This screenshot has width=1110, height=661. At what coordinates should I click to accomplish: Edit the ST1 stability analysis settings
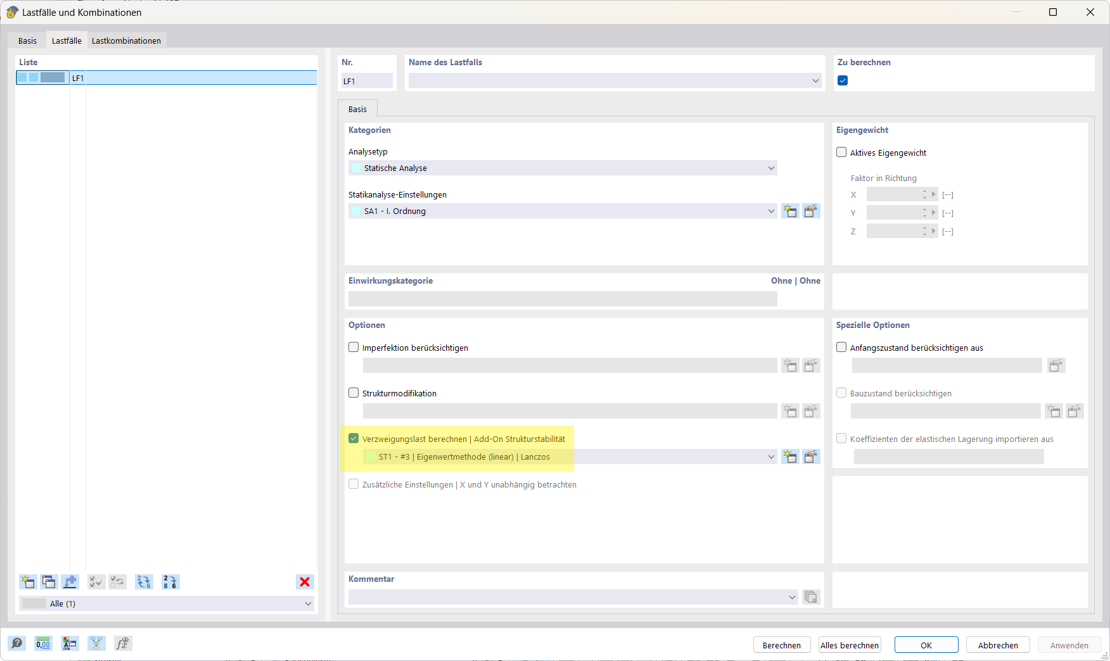(x=812, y=456)
